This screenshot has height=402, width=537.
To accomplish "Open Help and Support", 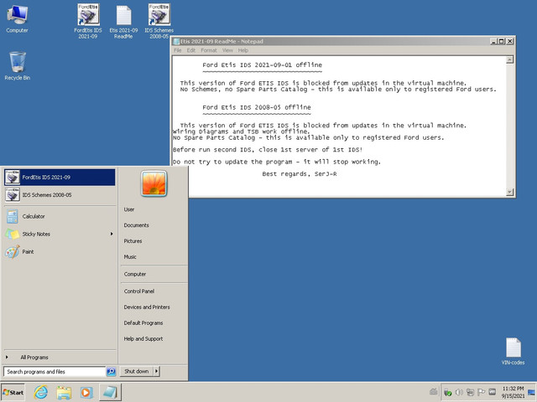I will tap(143, 338).
